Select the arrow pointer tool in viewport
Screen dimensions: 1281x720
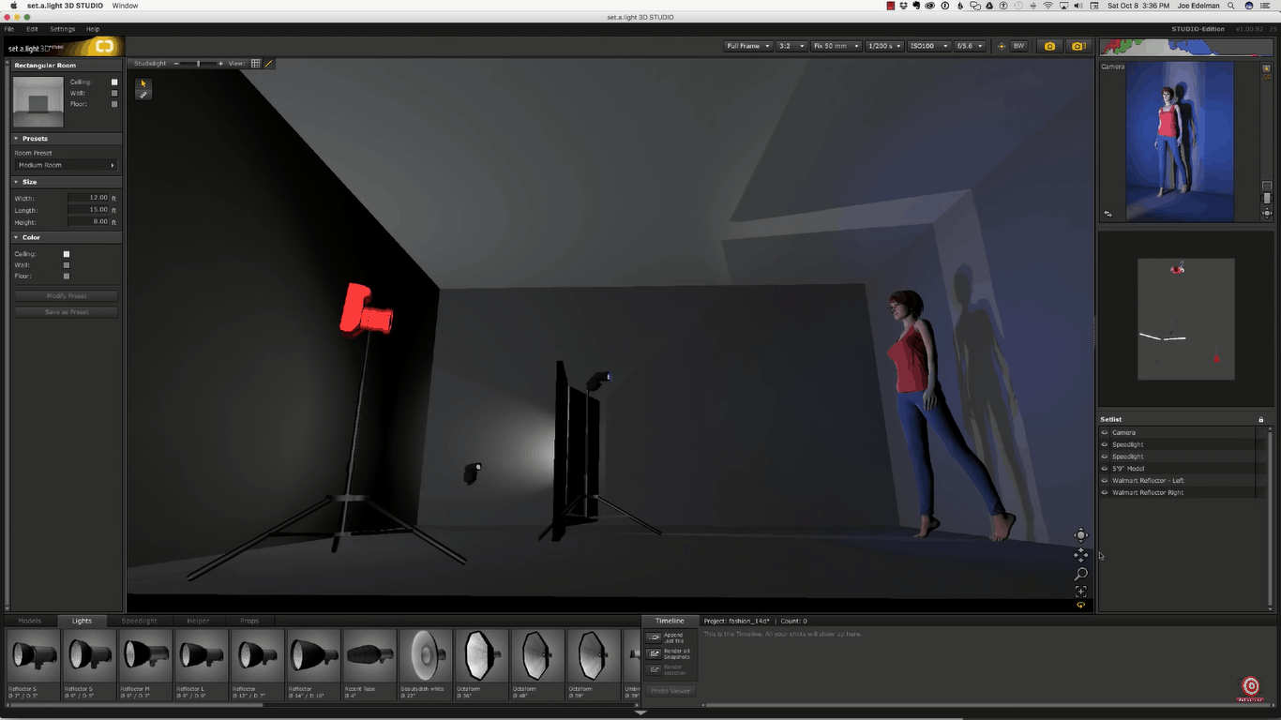(x=143, y=83)
